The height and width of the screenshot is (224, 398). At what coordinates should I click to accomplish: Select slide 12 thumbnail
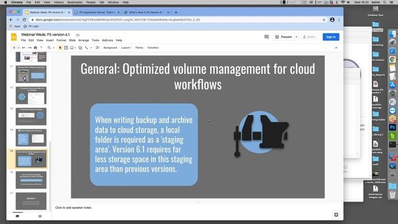[31, 95]
